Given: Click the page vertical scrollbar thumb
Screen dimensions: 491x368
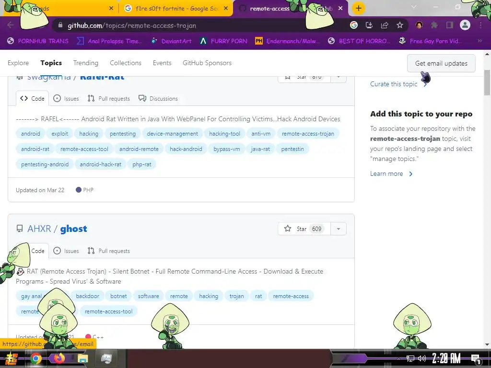Looking at the screenshot, I should pos(487,82).
